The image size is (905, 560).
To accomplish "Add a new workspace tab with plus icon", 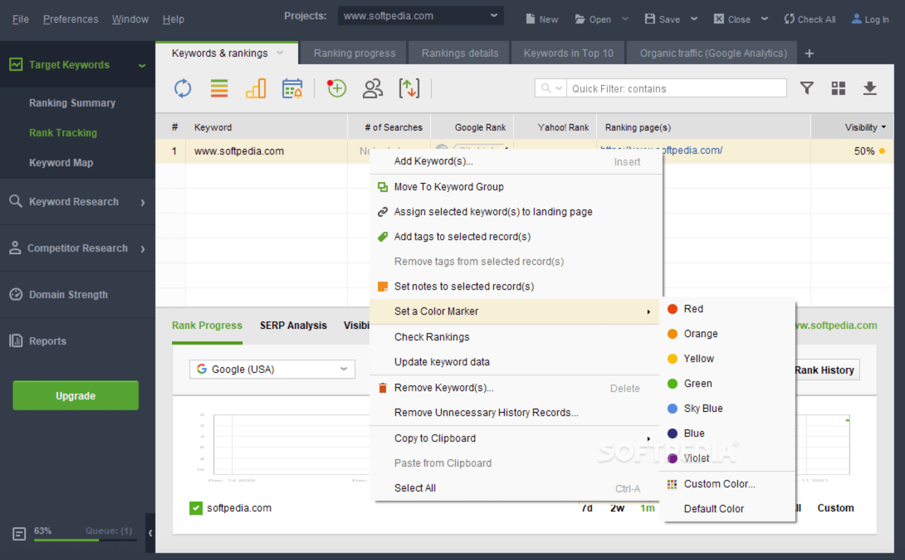I will 809,53.
